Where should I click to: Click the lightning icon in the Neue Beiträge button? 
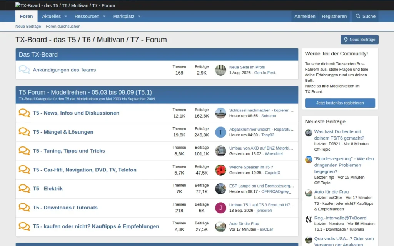(346, 40)
